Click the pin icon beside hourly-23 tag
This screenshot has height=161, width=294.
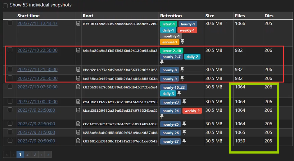(184, 102)
